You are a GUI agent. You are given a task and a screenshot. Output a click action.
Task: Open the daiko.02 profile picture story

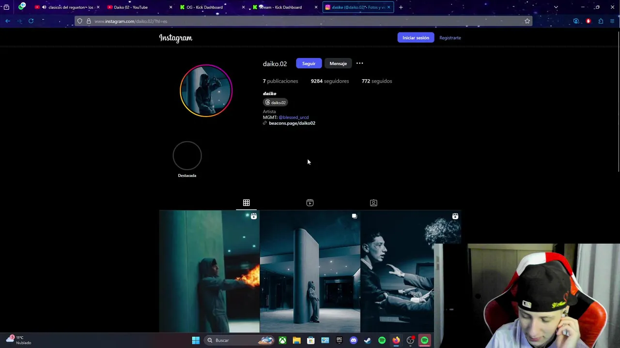206,90
